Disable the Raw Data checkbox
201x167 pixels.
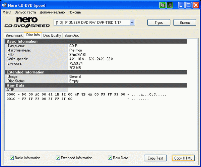pyautogui.click(x=110, y=158)
